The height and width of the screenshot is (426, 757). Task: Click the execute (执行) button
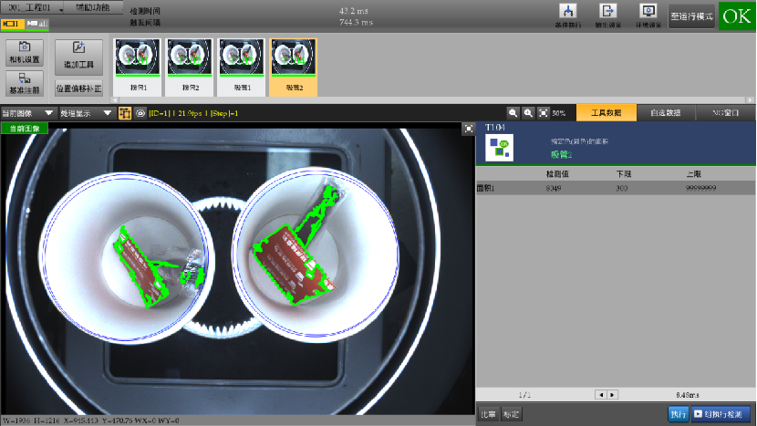[679, 414]
